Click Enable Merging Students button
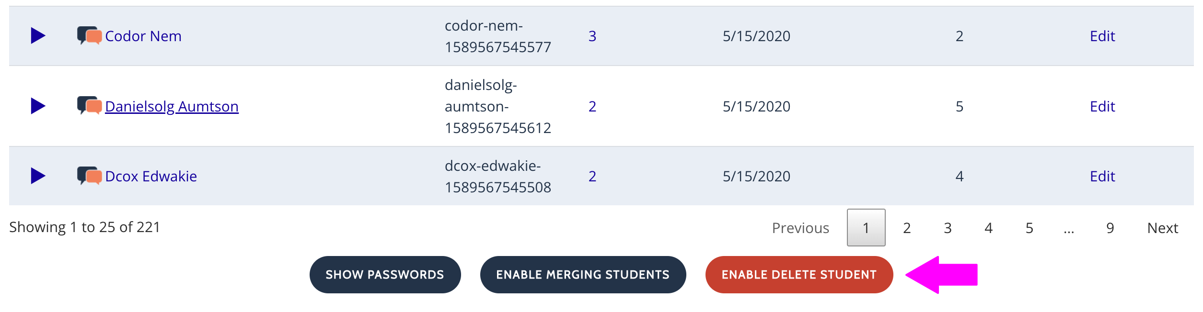 pyautogui.click(x=583, y=275)
